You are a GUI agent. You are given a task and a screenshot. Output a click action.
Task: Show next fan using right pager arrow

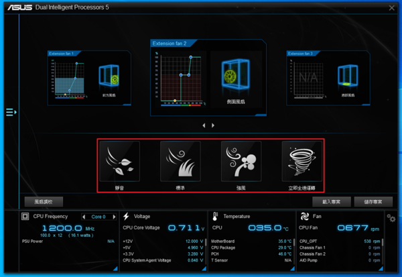213,125
